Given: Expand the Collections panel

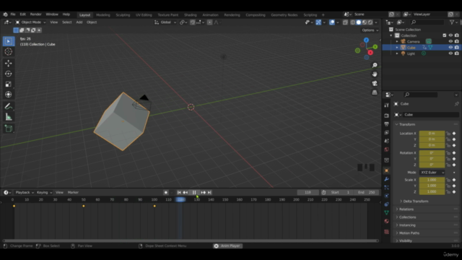Looking at the screenshot, I should [407, 217].
